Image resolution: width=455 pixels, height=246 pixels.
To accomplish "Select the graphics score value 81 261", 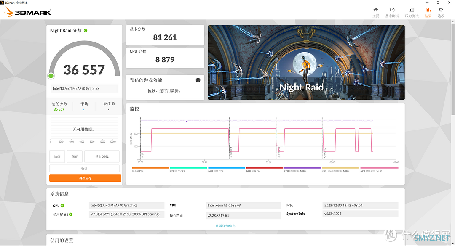I will [165, 37].
